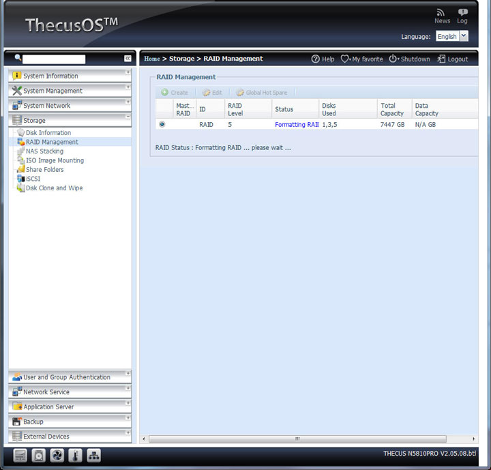Open network status icon in bottom bar
Image resolution: width=491 pixels, height=470 pixels.
(x=93, y=456)
